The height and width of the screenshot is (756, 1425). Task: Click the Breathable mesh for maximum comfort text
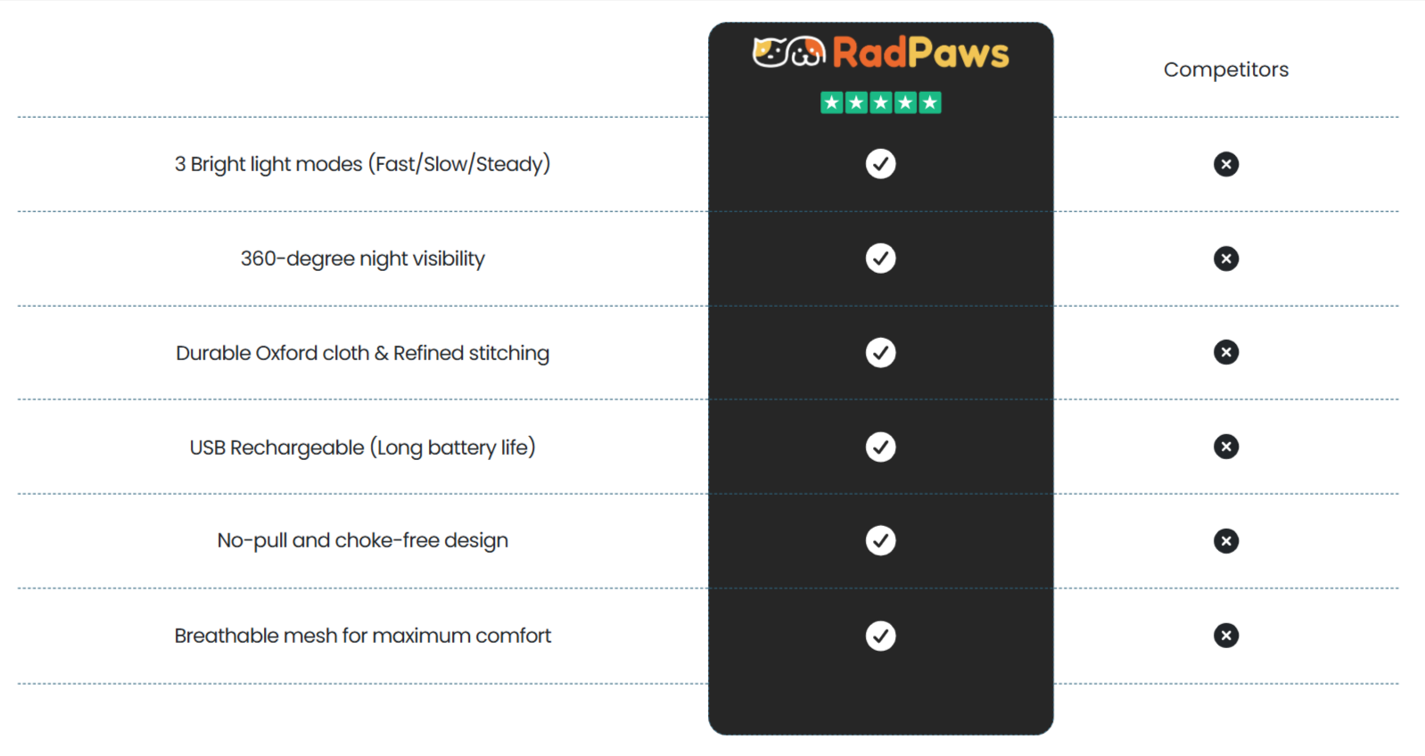coord(362,636)
